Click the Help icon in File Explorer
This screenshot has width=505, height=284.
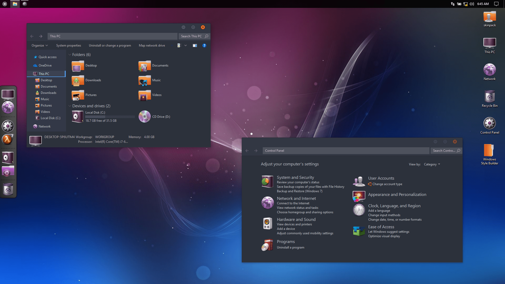pos(204,45)
